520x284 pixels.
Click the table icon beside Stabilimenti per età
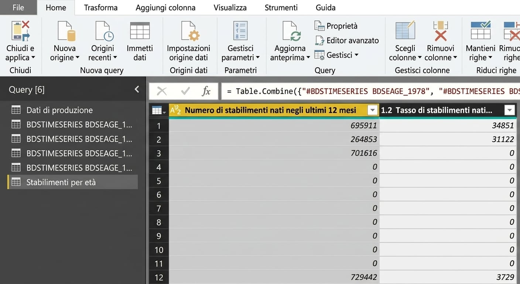pos(16,182)
